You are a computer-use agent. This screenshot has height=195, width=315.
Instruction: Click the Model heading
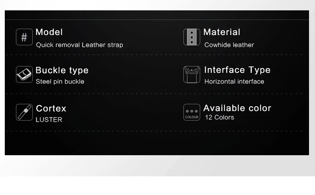click(x=49, y=32)
